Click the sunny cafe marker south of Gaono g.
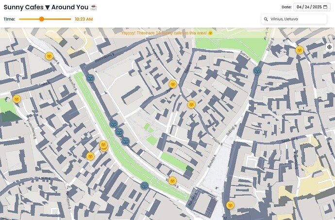The height and width of the screenshot is (220, 335). 191,104
